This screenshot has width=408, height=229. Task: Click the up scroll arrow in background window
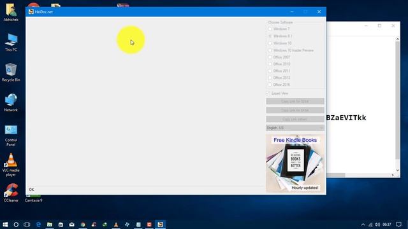pos(398,39)
